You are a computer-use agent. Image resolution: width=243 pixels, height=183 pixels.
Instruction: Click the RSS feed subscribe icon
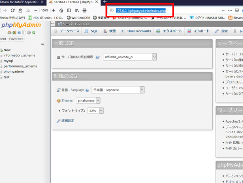28,11
